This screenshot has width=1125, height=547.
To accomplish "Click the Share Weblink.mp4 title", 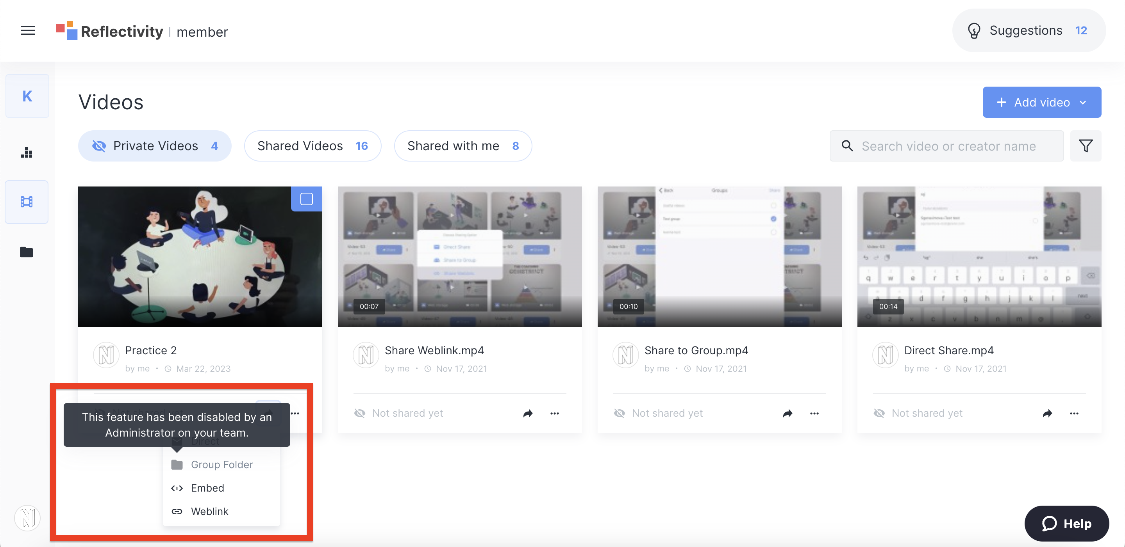I will tap(434, 350).
